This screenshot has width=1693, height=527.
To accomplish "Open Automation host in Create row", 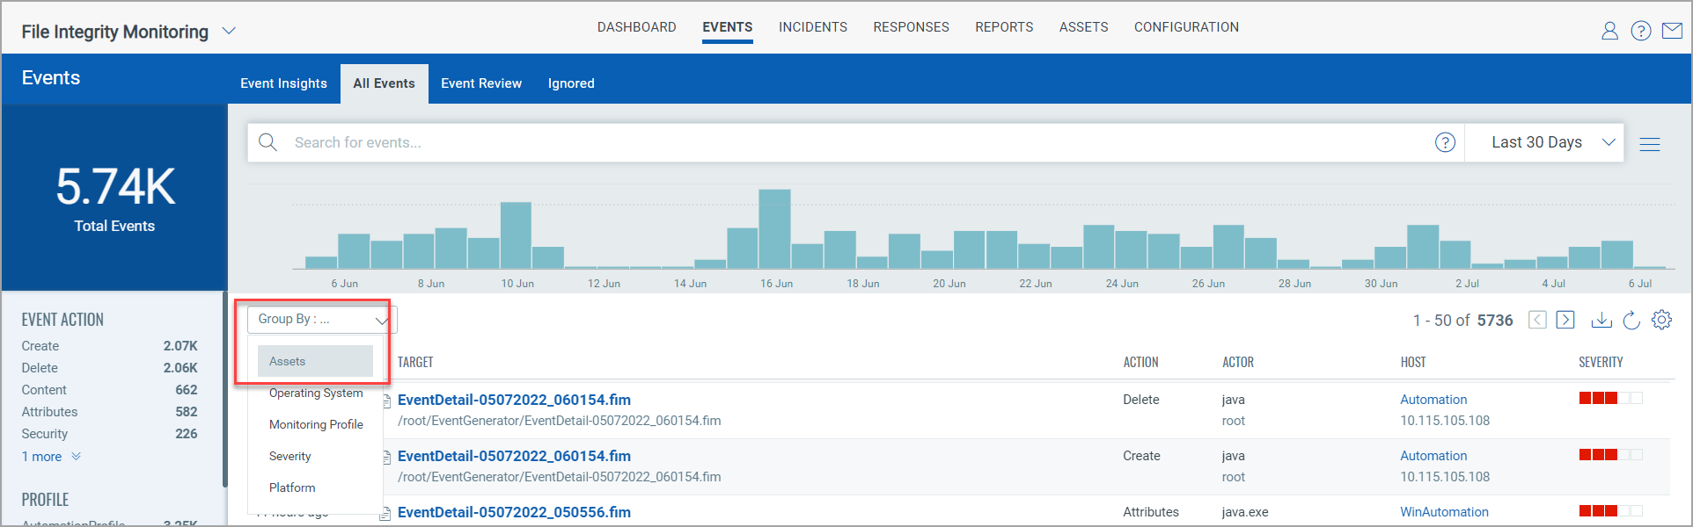I will (1433, 456).
